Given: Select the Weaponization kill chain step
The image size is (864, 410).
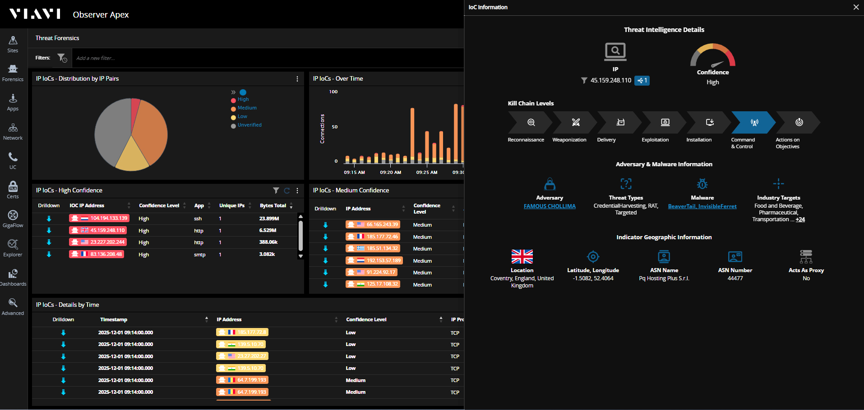Looking at the screenshot, I should click(x=575, y=123).
